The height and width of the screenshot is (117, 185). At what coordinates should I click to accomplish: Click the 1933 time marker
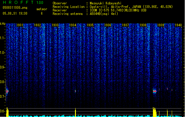click(x=55, y=25)
